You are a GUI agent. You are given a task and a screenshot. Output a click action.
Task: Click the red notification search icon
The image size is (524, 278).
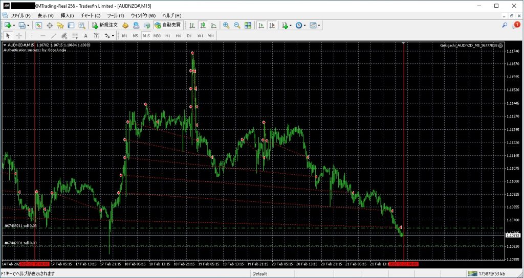coord(516,25)
